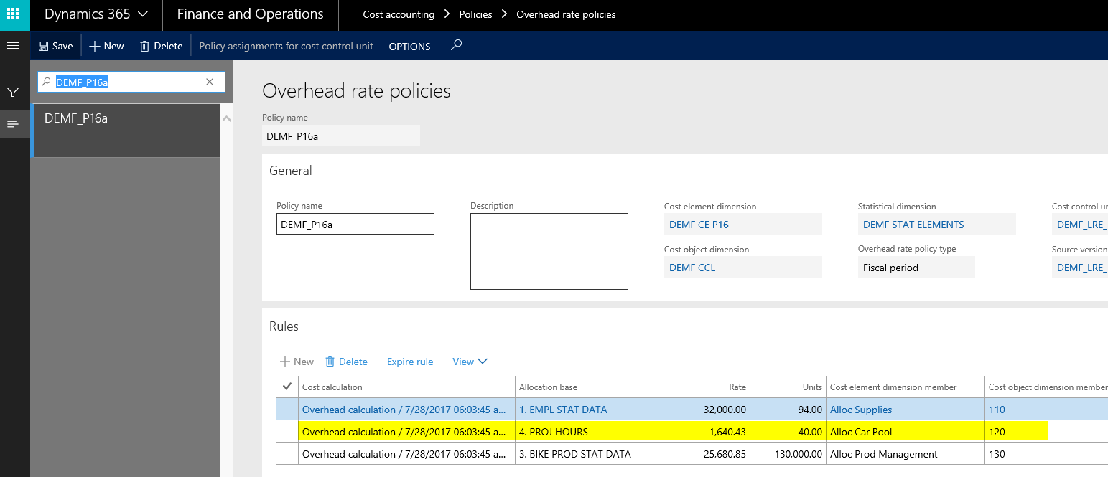Select the PROJ HOURS rule row checkbox
Screen dimensions: 1108x477
pyautogui.click(x=287, y=432)
